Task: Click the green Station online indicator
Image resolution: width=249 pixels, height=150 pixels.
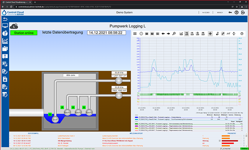Action: tap(24, 33)
